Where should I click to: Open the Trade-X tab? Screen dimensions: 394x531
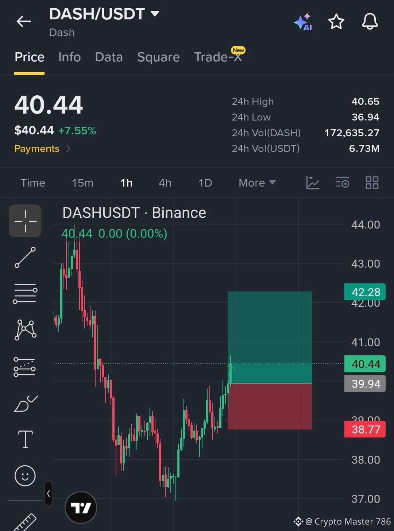point(218,57)
